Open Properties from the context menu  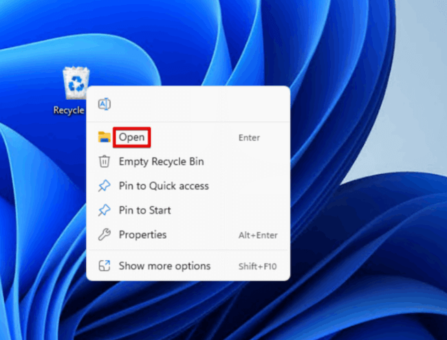(x=142, y=235)
